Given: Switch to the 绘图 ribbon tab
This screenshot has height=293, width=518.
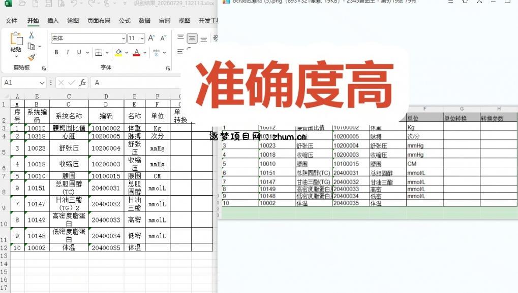Looking at the screenshot, I should click(73, 21).
